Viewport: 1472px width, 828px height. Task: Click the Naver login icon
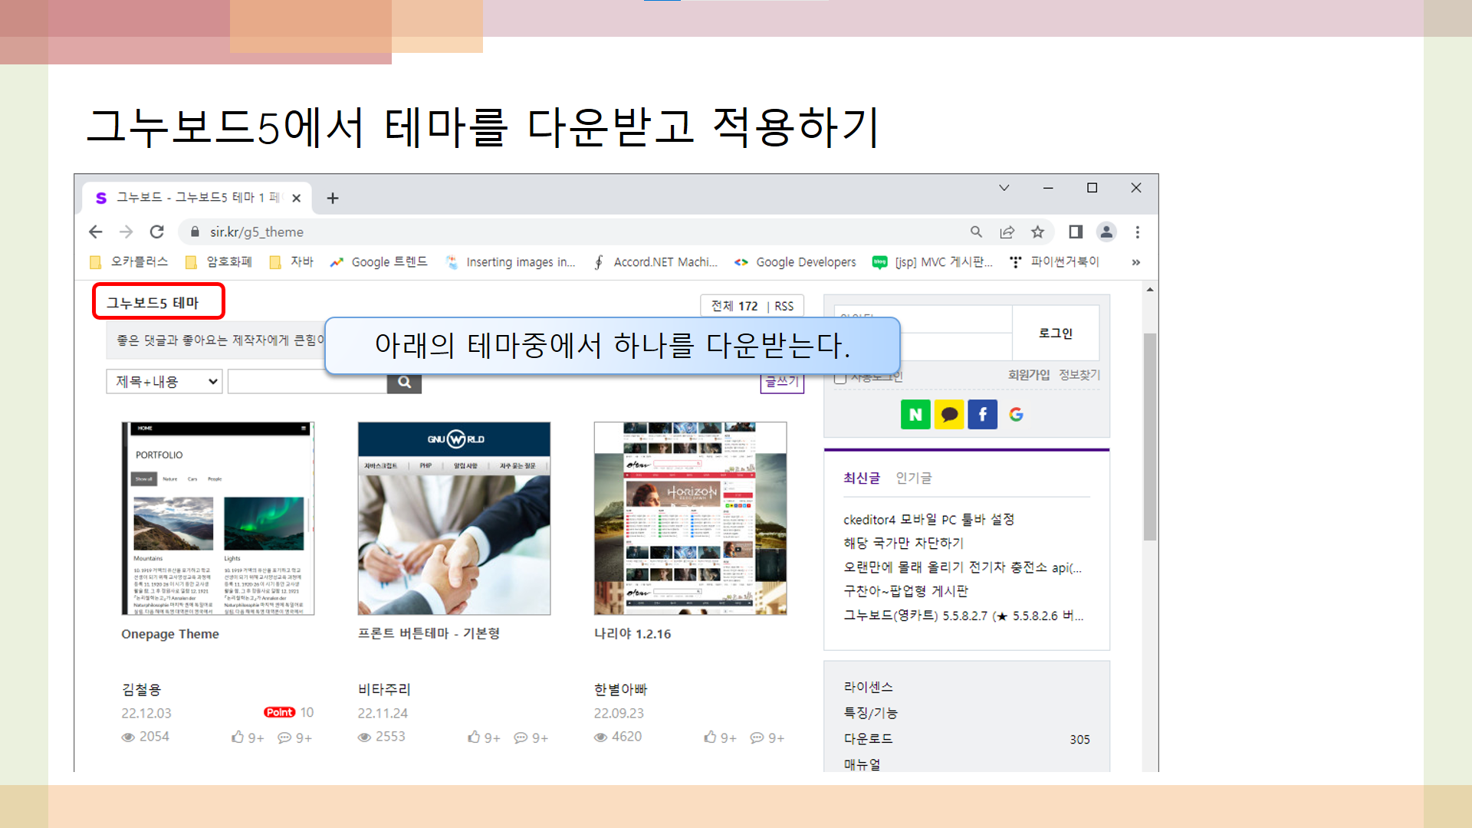pyautogui.click(x=915, y=415)
